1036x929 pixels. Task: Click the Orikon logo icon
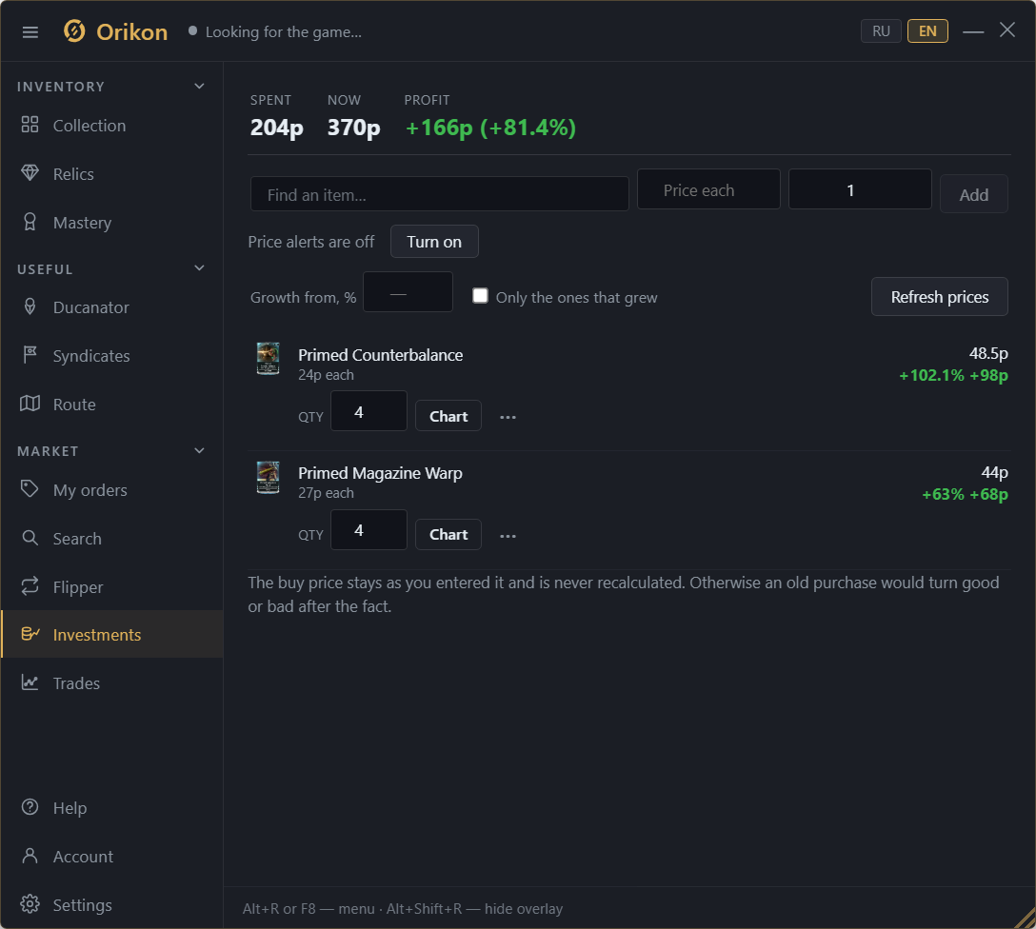click(x=74, y=31)
